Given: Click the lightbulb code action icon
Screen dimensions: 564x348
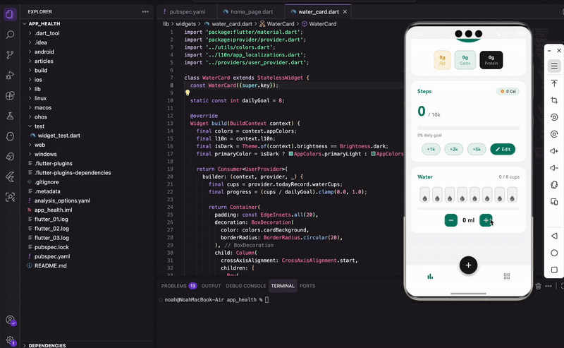Looking at the screenshot, I should pos(188,92).
